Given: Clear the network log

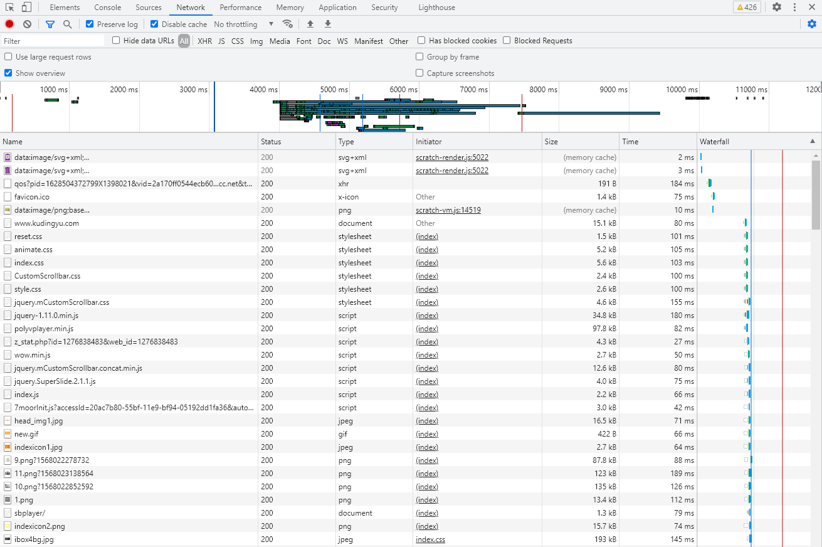Looking at the screenshot, I should point(27,24).
